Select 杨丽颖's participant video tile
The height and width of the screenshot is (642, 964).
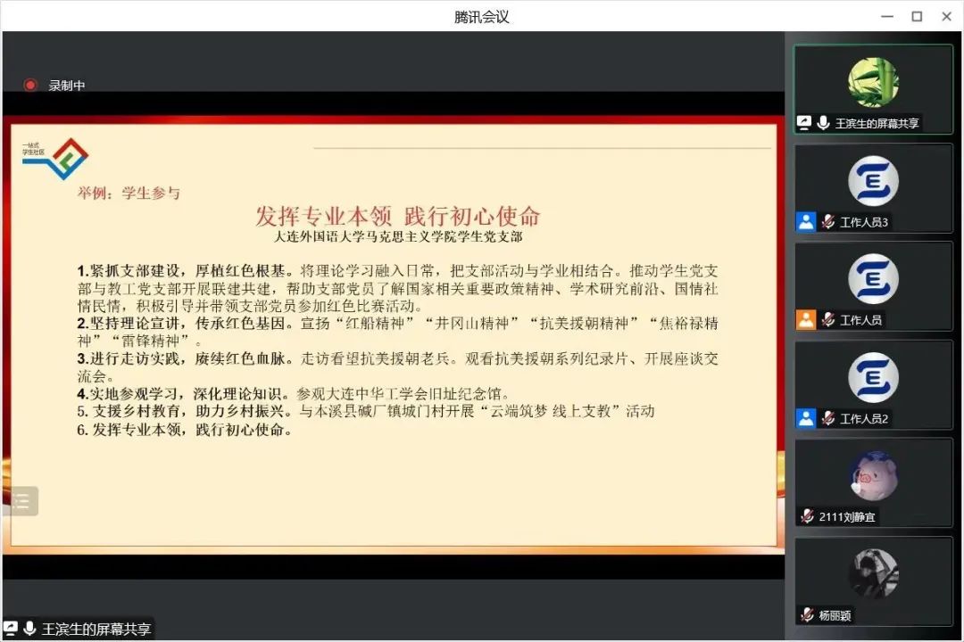(873, 580)
